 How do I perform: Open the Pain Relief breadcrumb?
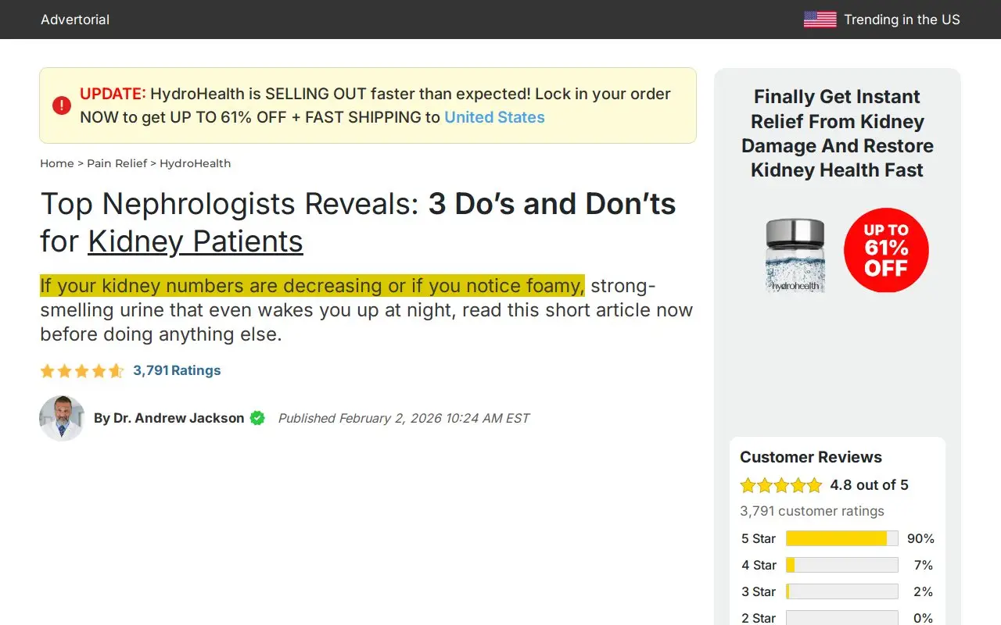click(116, 163)
